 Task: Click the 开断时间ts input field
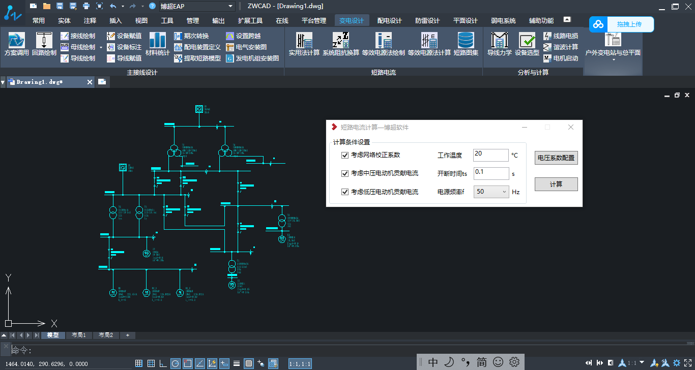(x=490, y=173)
